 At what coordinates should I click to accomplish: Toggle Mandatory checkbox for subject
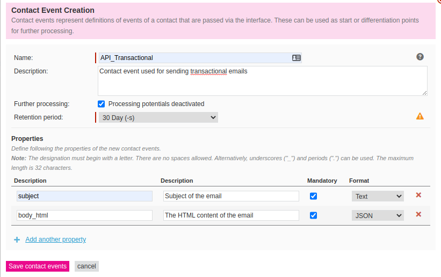point(313,196)
